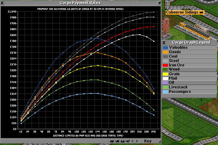This screenshot has width=218, height=145.
Task: Select the train speed icon
Action: pyautogui.click(x=112, y=141)
